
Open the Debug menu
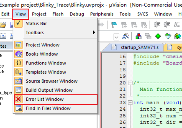point(77,14)
